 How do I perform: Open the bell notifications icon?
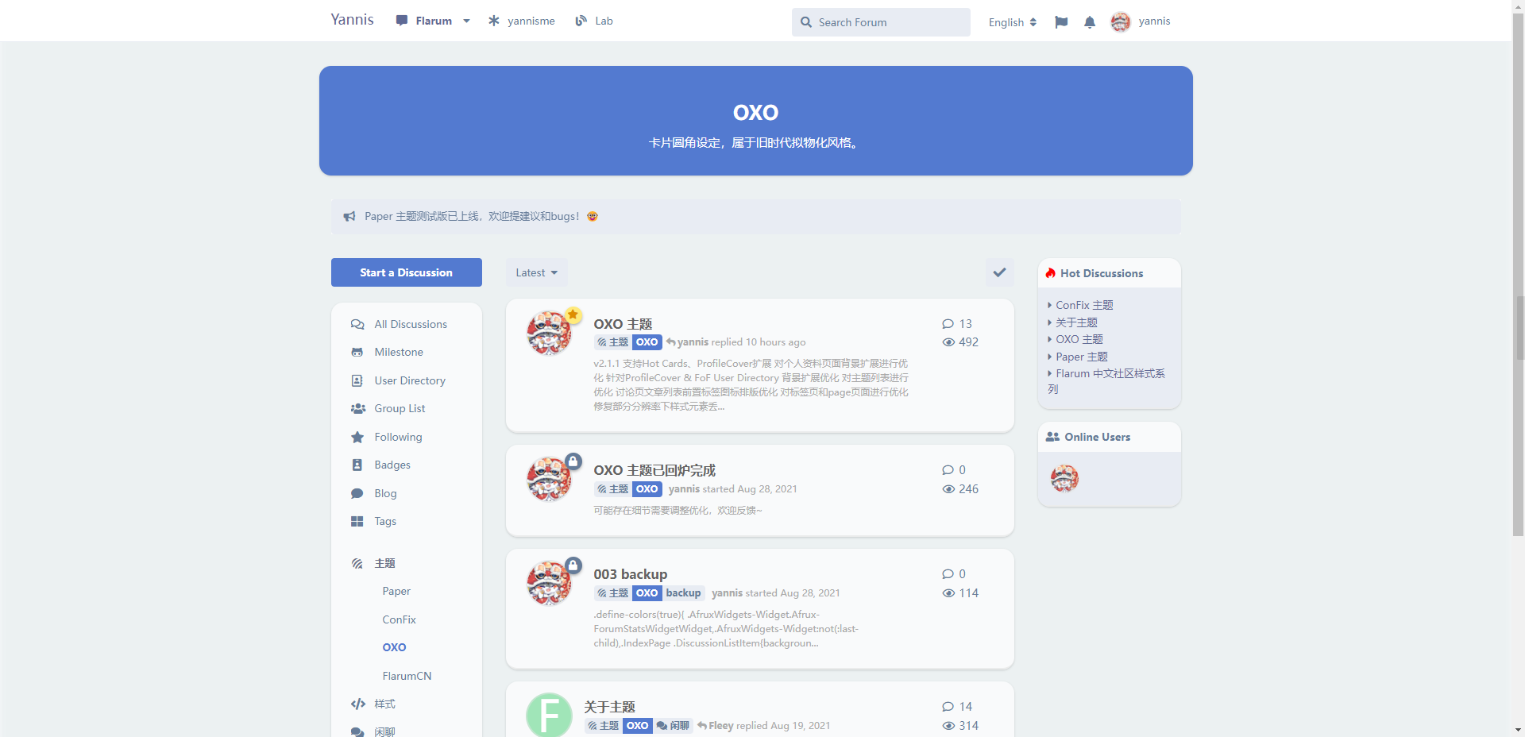1090,22
